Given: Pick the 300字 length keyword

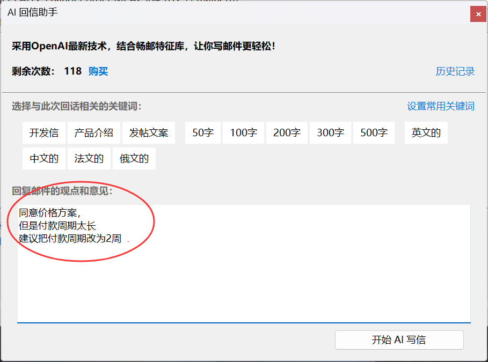Looking at the screenshot, I should pos(331,133).
